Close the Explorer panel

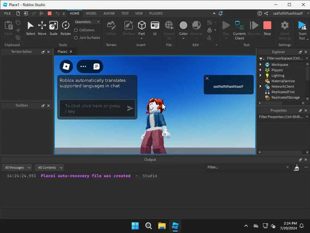click(x=306, y=52)
